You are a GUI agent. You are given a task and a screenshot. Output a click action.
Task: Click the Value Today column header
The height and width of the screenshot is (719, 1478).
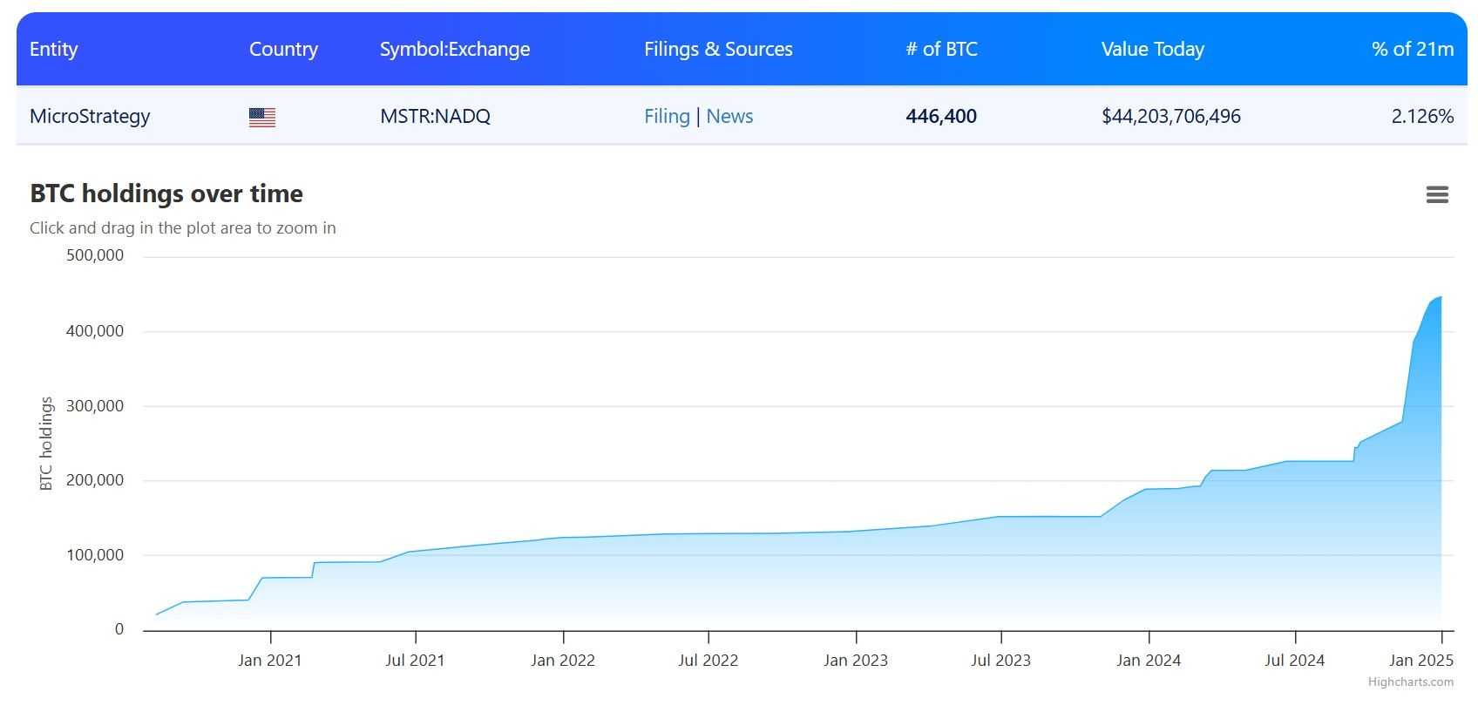point(1153,49)
